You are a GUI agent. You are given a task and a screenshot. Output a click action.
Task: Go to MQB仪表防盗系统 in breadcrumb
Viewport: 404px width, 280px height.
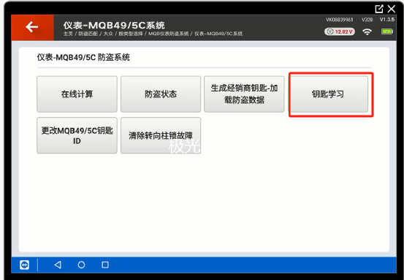(169, 34)
